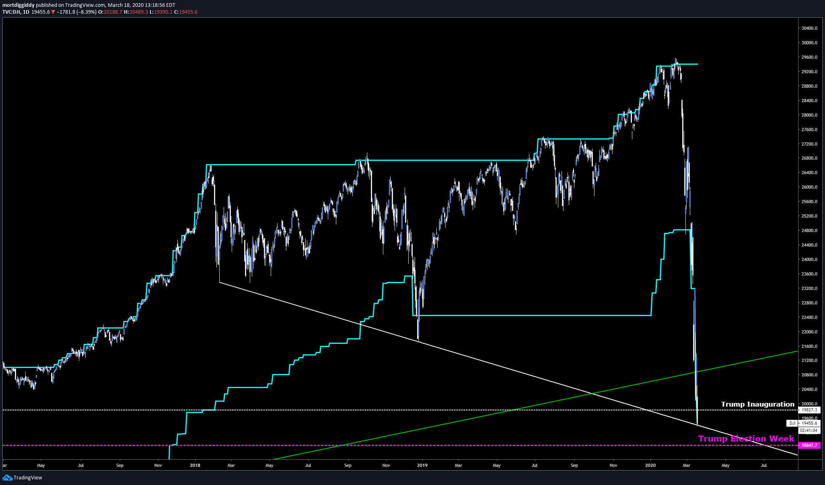Click the 26000.0 price axis label
This screenshot has width=825, height=485.
(809, 187)
